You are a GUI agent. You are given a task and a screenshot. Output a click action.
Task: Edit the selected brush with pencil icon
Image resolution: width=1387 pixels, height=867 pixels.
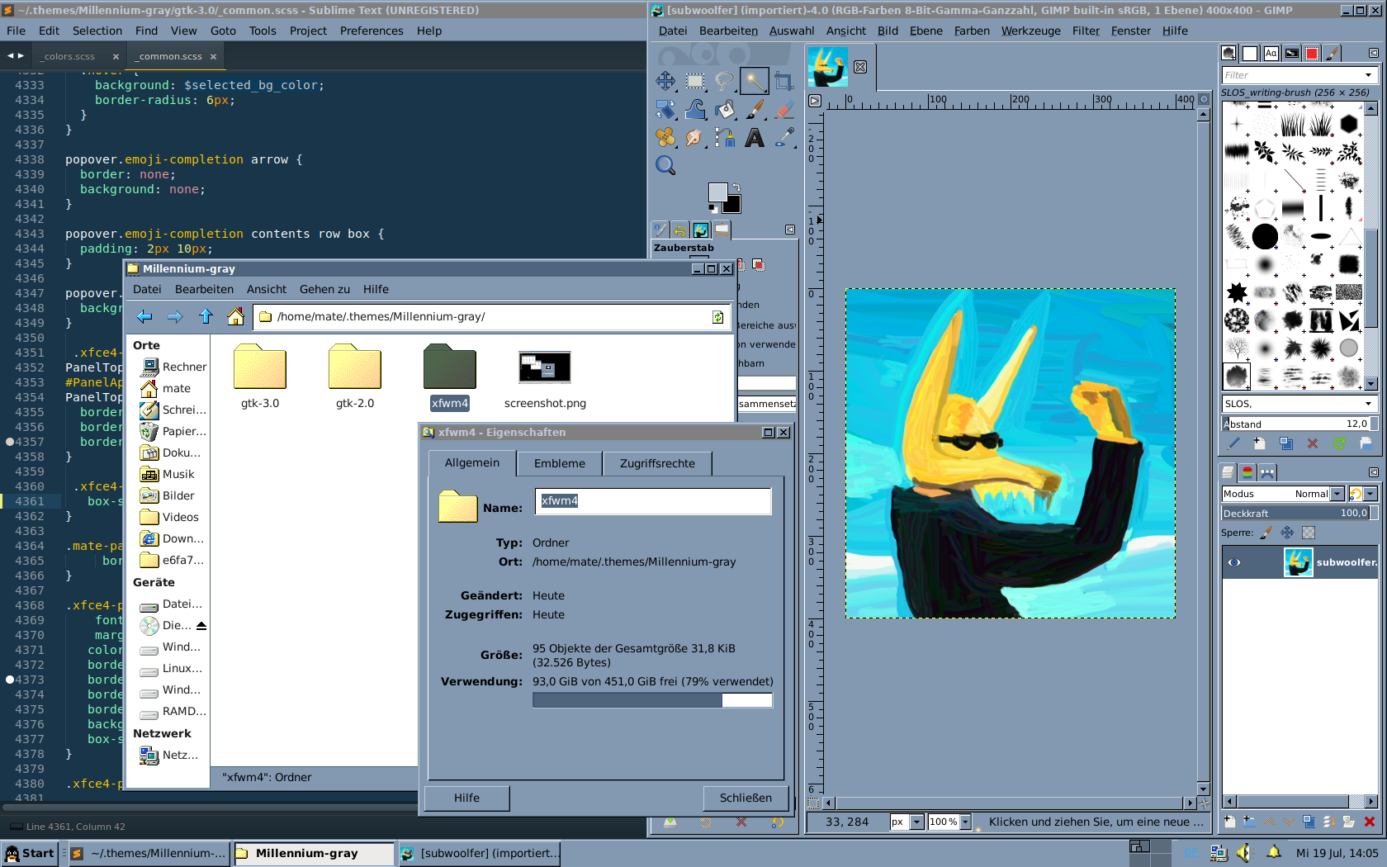pyautogui.click(x=1233, y=443)
